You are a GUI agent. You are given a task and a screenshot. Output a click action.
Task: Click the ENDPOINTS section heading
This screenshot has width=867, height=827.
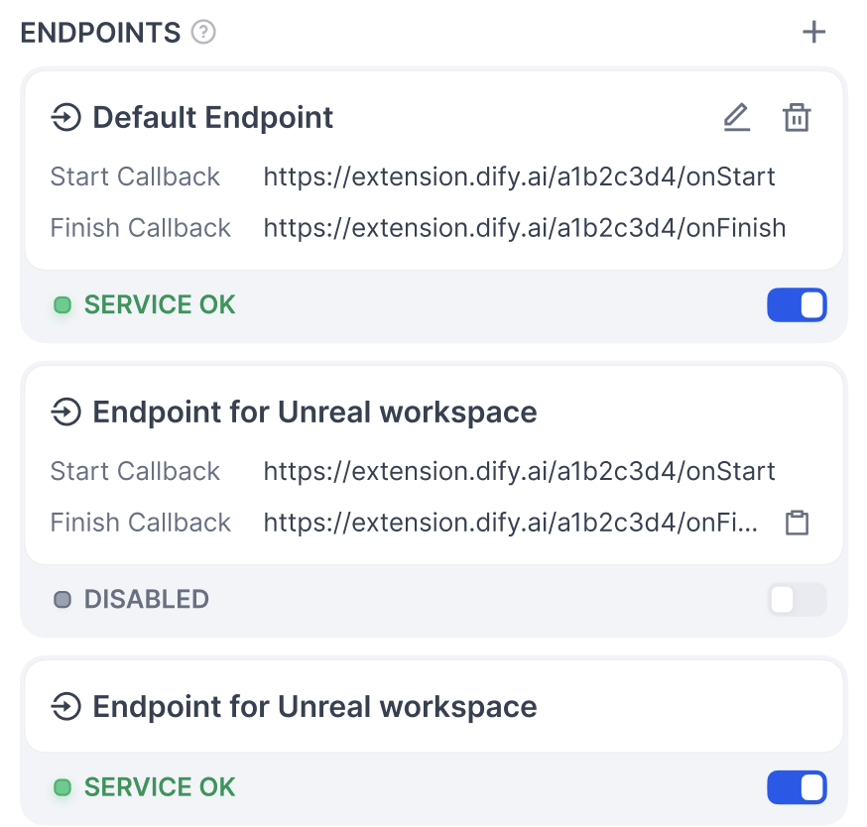pos(100,33)
